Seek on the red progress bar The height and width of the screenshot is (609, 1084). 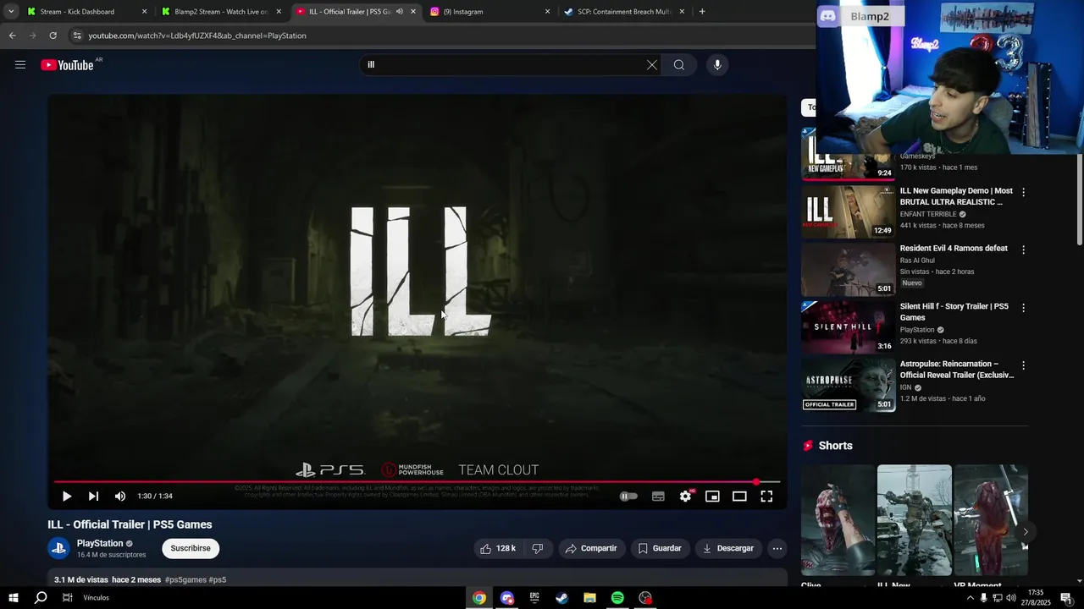pos(417,482)
